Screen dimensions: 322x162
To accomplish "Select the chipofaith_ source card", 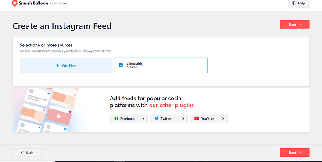I will [161, 65].
